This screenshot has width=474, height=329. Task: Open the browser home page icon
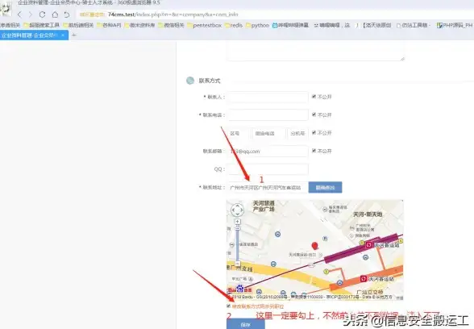(55, 15)
